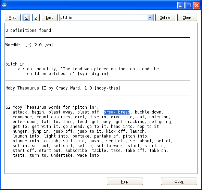Click the highlighted 'break bread' phrase
Image resolution: width=202 pixels, height=190 pixels.
pos(117,112)
